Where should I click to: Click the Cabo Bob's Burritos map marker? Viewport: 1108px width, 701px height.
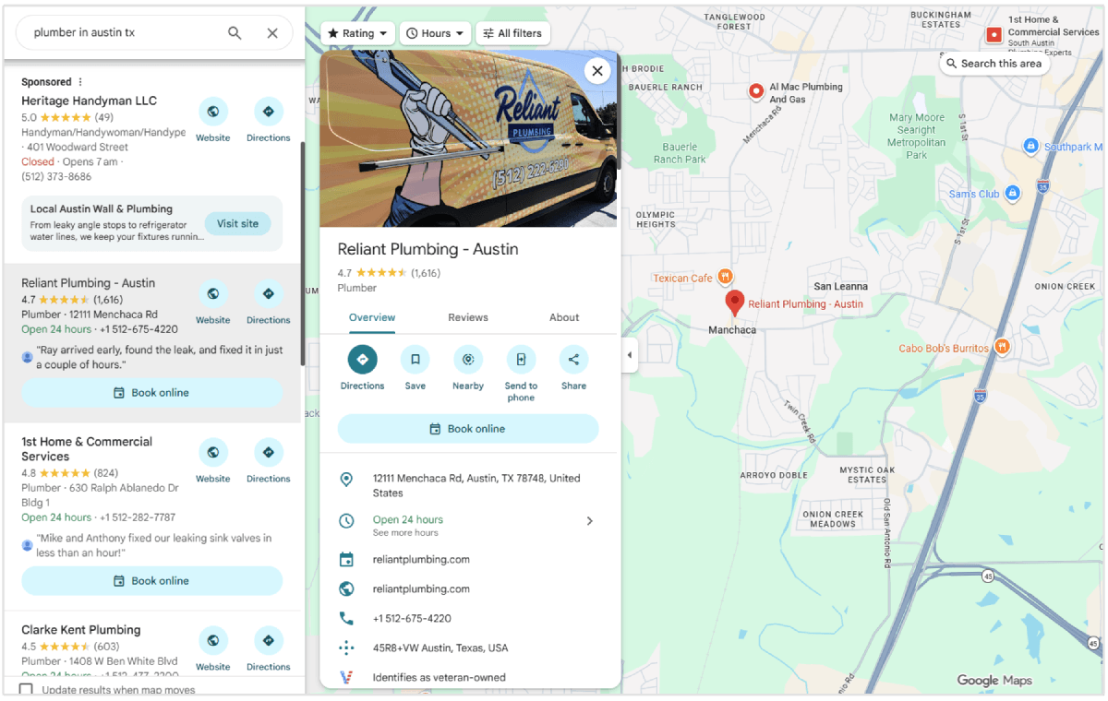1002,348
